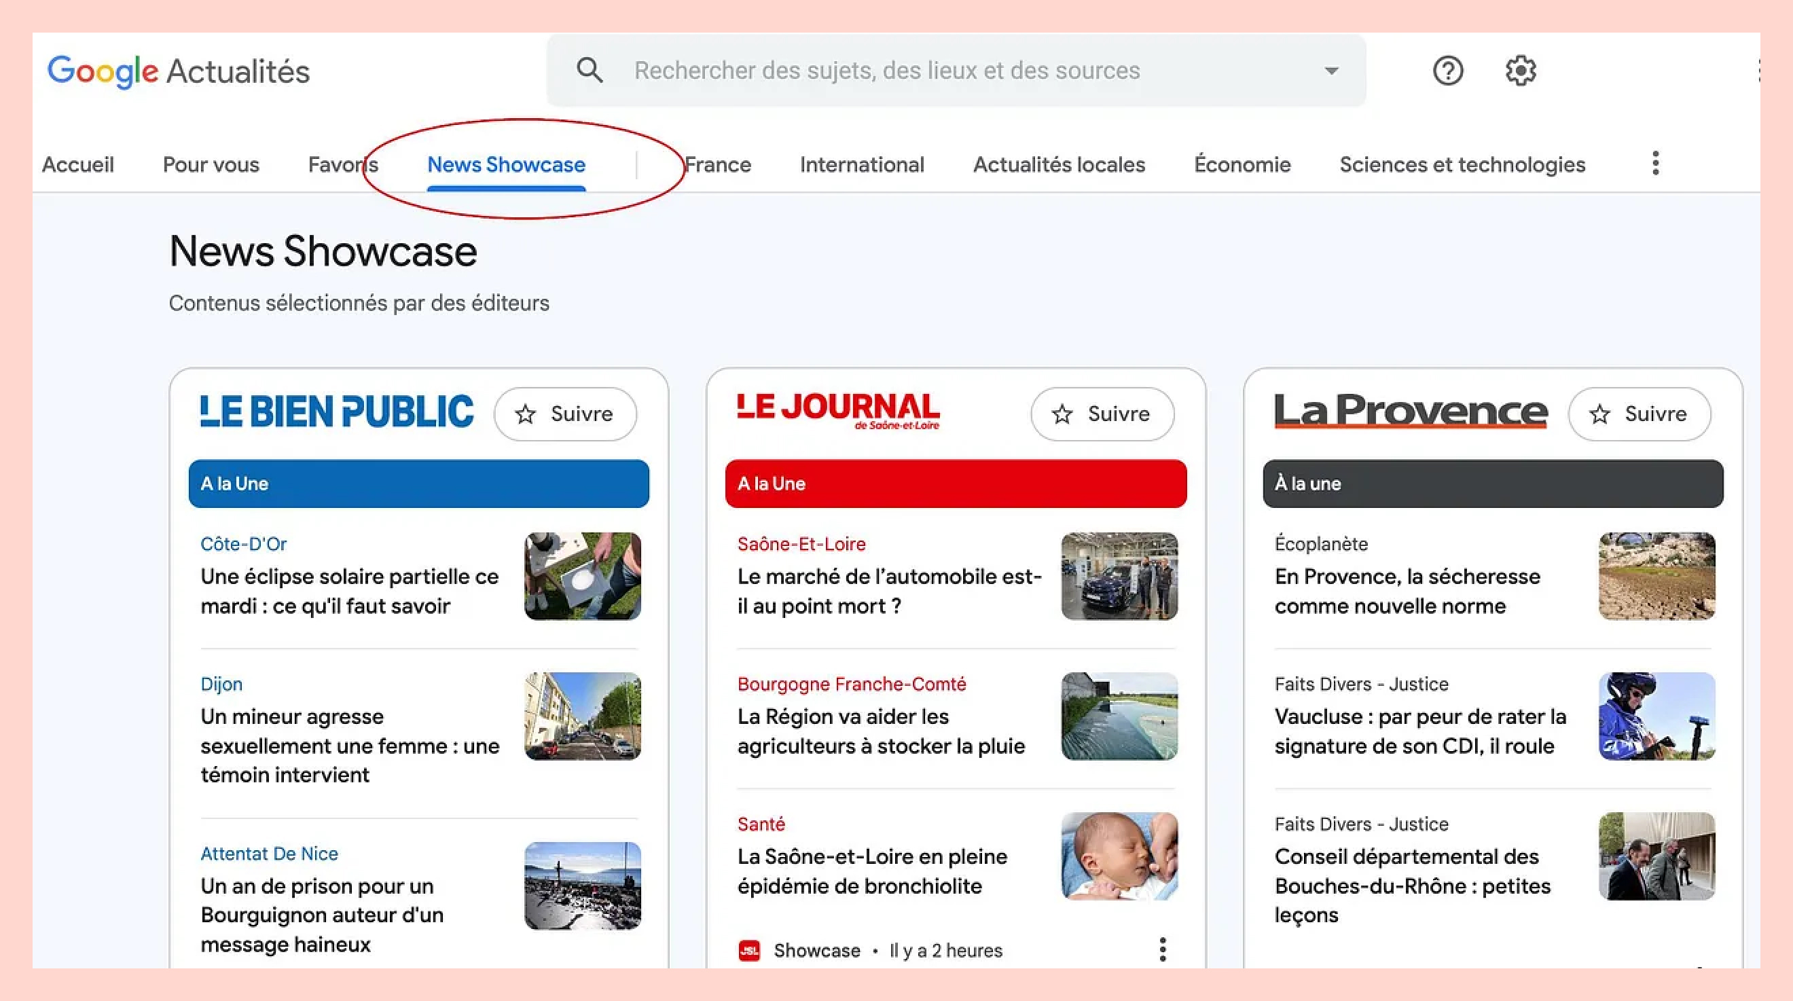Open article Un an de prison pour un Bourguignon
The width and height of the screenshot is (1793, 1001).
[x=321, y=915]
